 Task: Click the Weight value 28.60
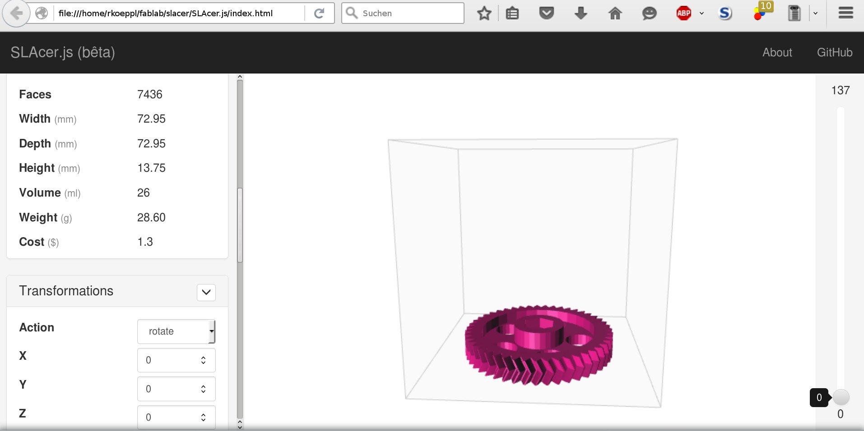coord(151,217)
